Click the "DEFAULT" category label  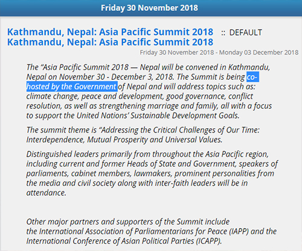tap(246, 33)
